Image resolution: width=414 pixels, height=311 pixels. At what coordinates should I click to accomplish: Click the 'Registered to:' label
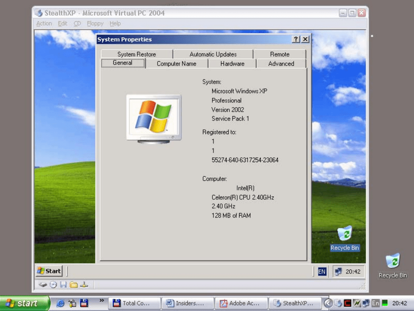click(x=219, y=132)
